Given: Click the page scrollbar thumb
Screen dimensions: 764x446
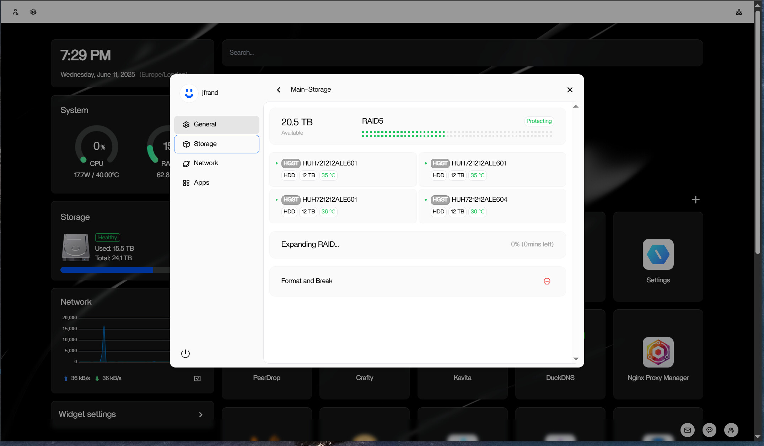Looking at the screenshot, I should pyautogui.click(x=758, y=131).
